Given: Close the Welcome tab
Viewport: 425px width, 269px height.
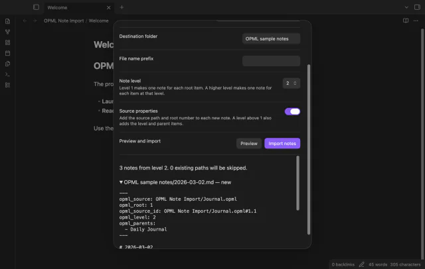Looking at the screenshot, I should [109, 7].
